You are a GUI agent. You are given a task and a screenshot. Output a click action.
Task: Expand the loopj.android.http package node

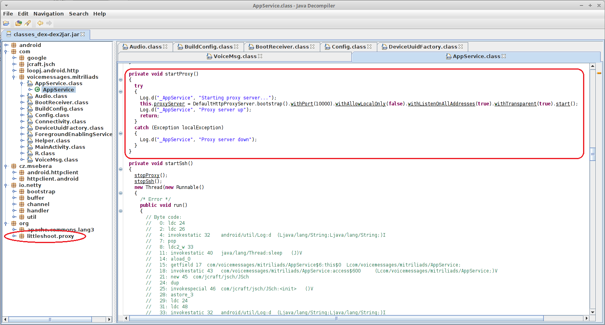click(14, 70)
